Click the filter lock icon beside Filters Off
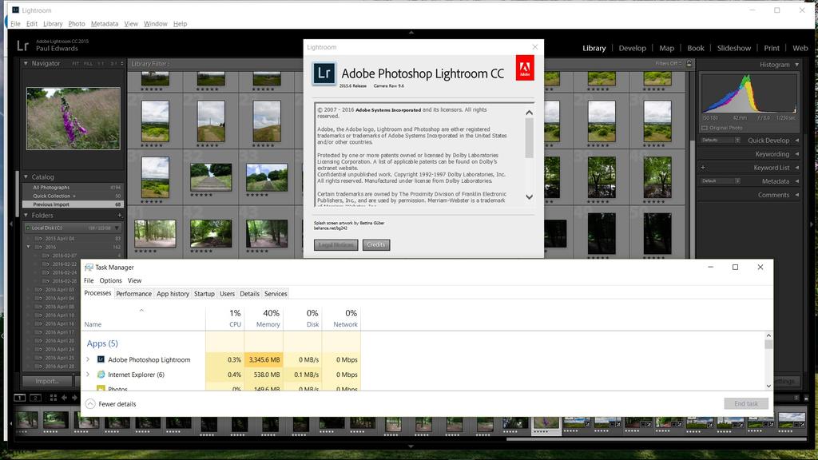The height and width of the screenshot is (460, 818). [x=690, y=64]
